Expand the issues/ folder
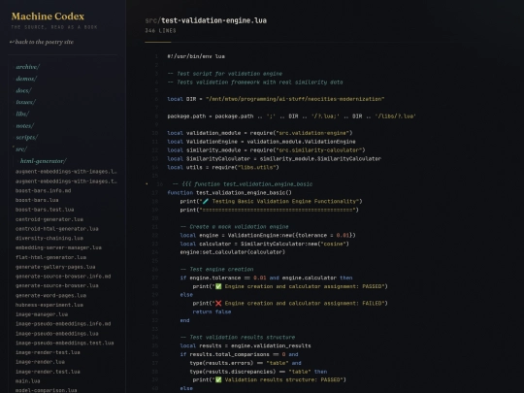524x393 pixels. (26, 102)
